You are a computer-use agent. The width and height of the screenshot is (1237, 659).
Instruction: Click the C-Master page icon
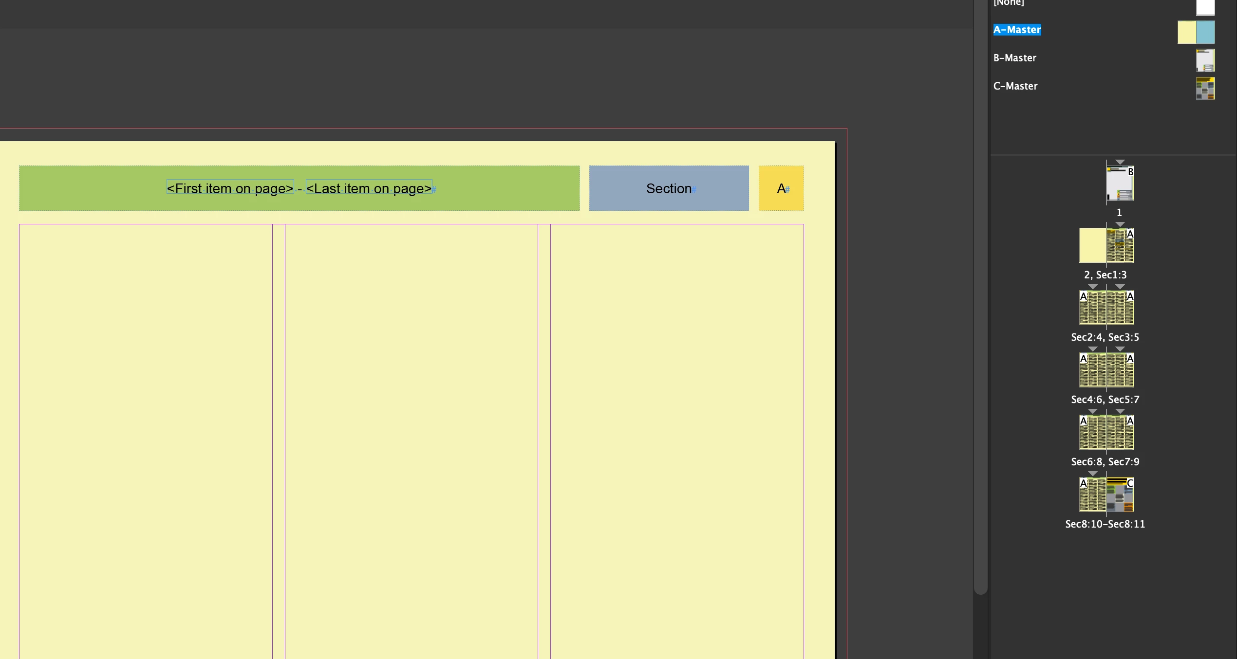pos(1205,89)
